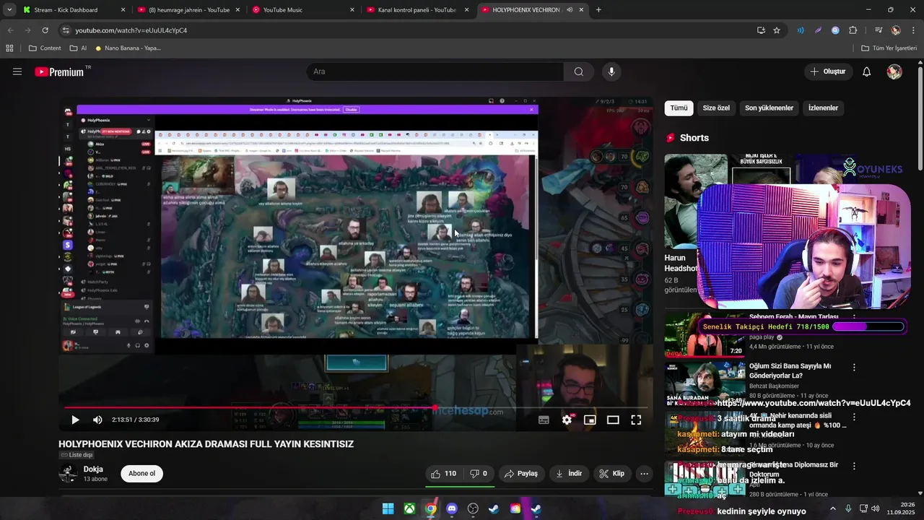Viewport: 924px width, 520px height.
Task: Open Discord from taskbar
Action: point(452,508)
